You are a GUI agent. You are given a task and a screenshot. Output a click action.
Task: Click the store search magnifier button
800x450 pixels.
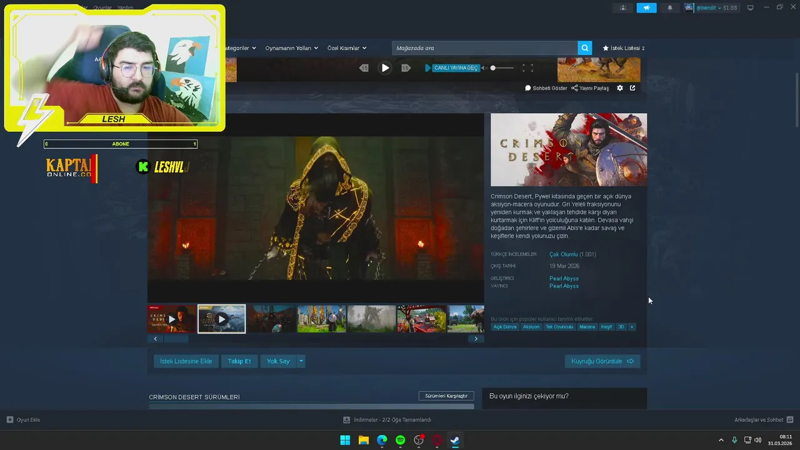tap(584, 47)
